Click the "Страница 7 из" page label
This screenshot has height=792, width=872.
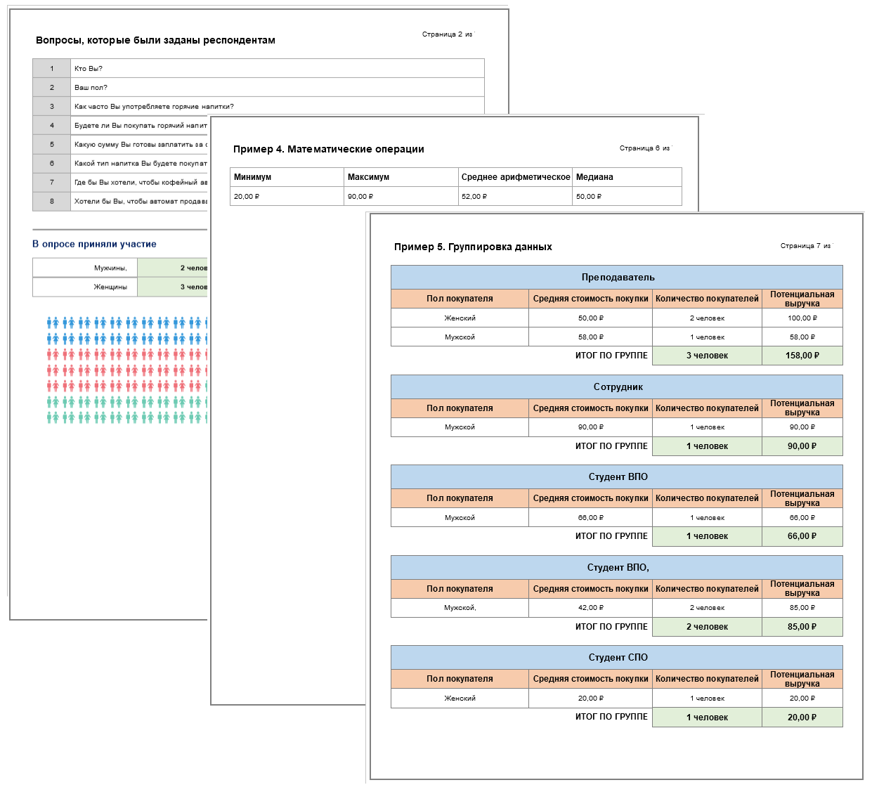click(x=805, y=246)
